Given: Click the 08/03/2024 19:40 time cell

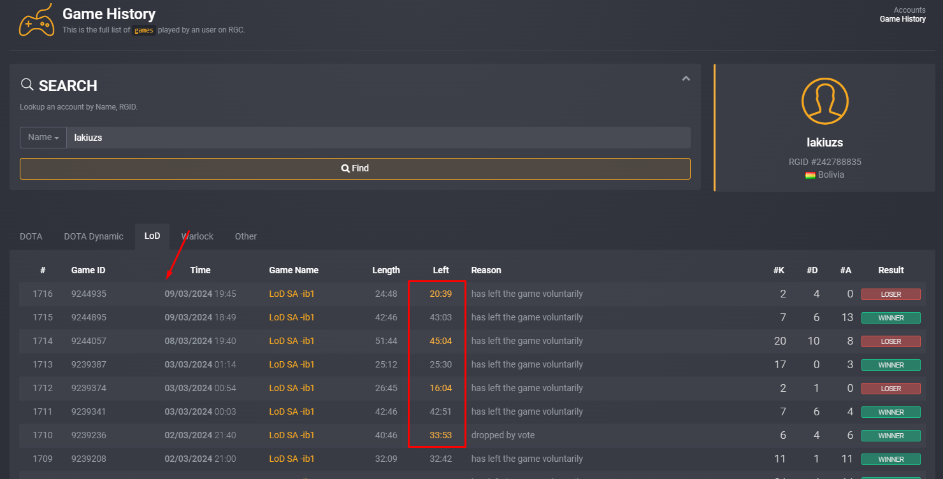Looking at the screenshot, I should pos(200,341).
